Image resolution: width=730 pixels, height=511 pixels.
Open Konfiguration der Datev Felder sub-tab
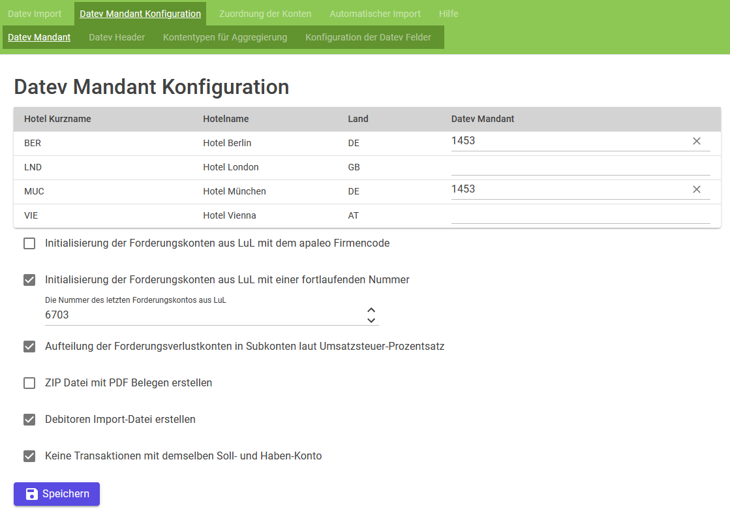click(368, 37)
